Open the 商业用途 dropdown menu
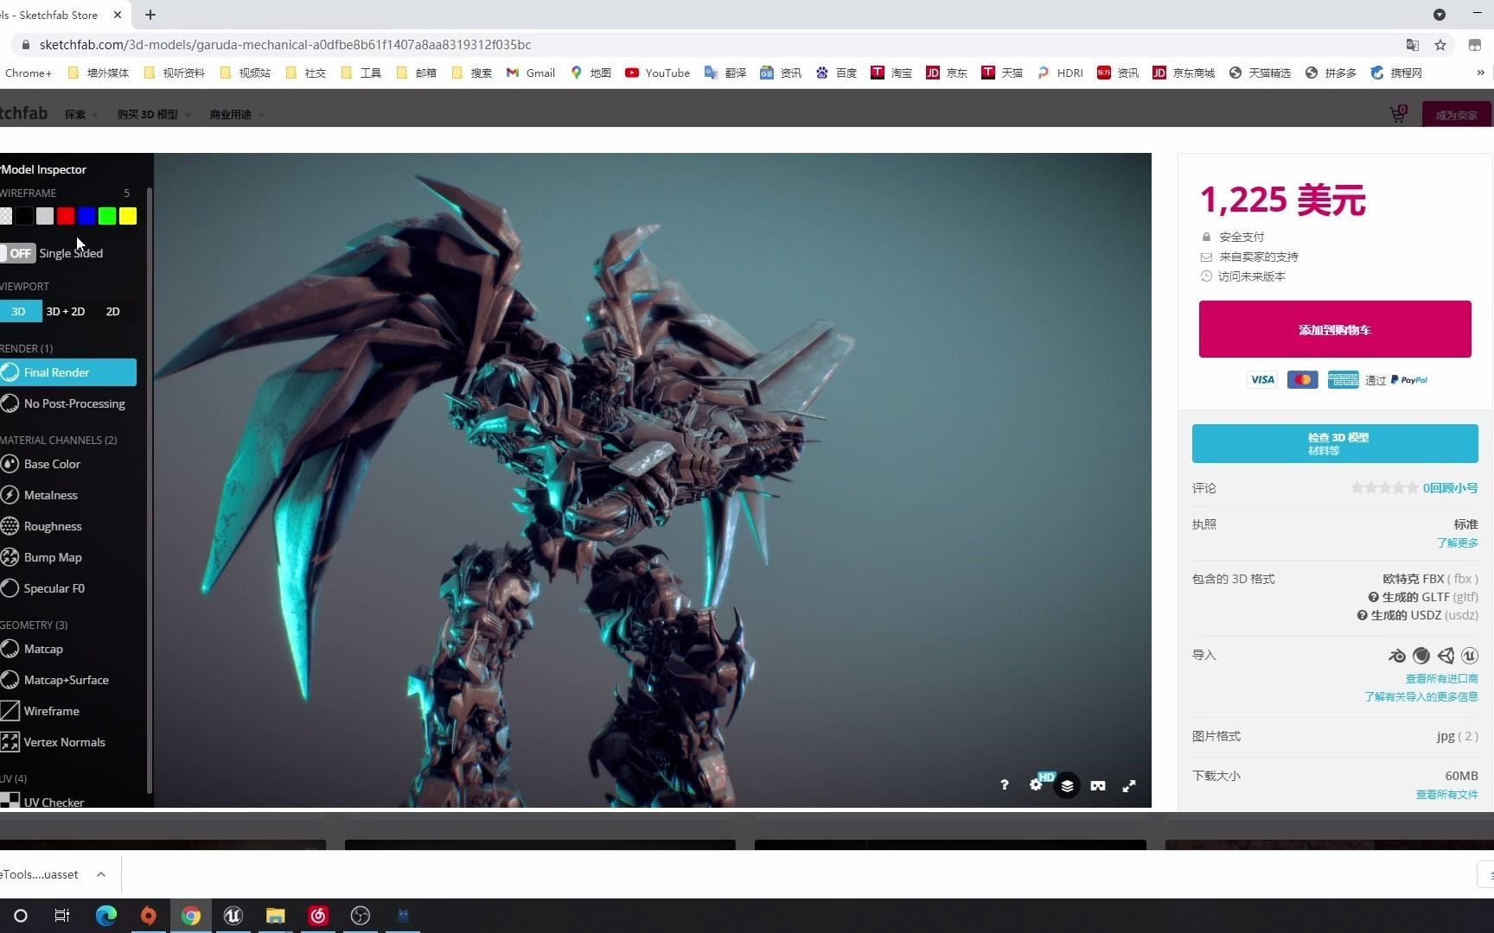This screenshot has height=933, width=1494. click(x=230, y=114)
